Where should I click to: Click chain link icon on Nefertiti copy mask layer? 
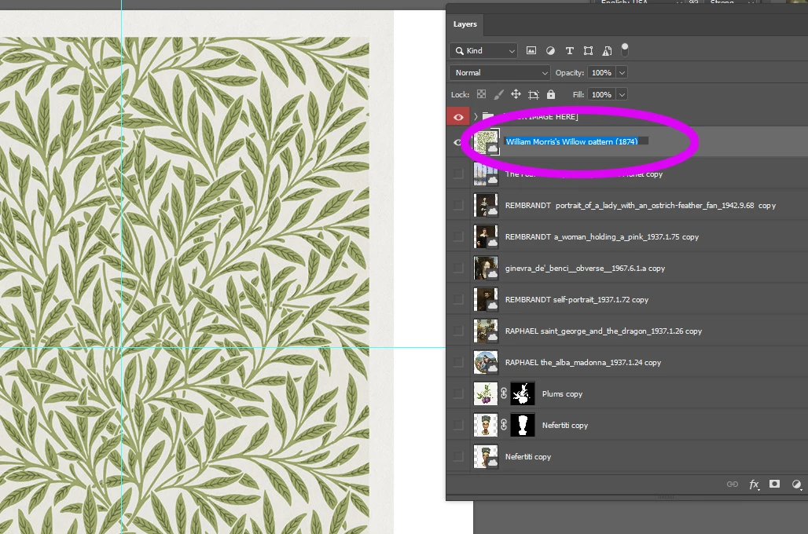504,425
